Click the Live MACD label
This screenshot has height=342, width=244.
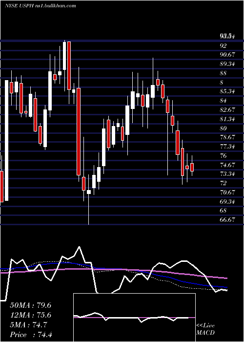[x=205, y=329]
